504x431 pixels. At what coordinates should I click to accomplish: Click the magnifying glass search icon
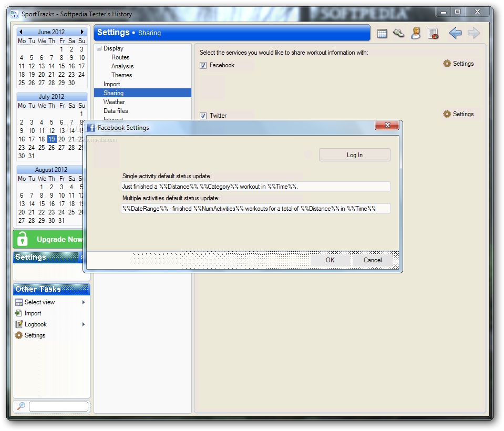coord(21,406)
